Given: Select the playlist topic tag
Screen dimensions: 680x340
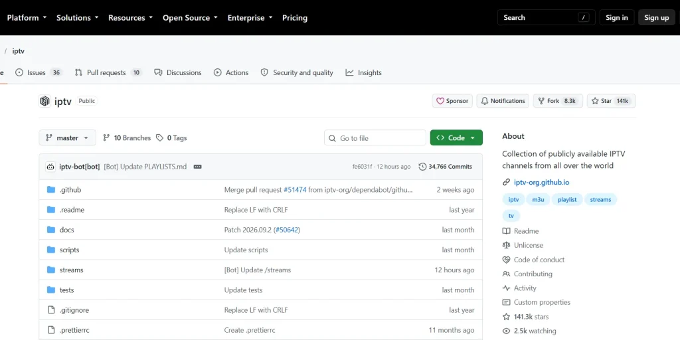Looking at the screenshot, I should tap(567, 200).
